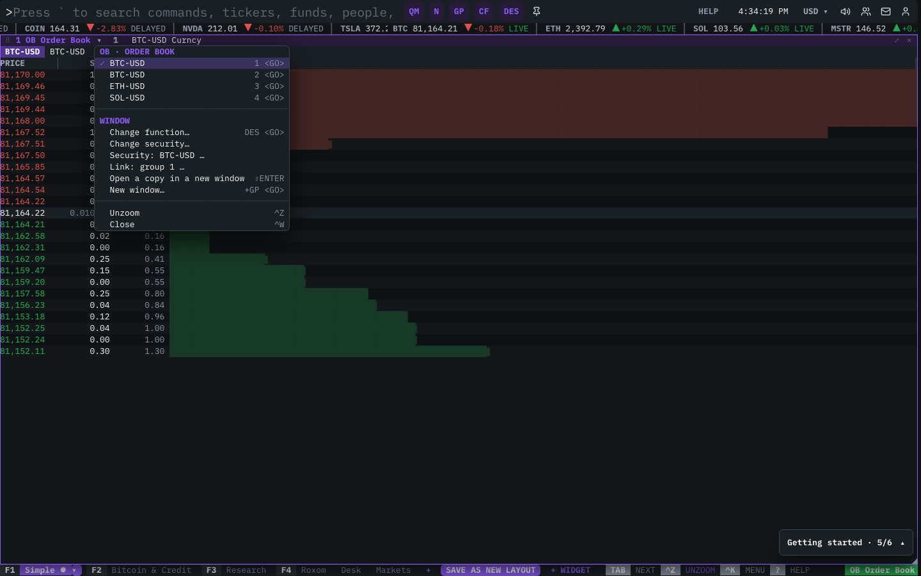Viewport: 921px width, 576px height.
Task: Choose Security: BTC-USD … menu item
Action: click(192, 156)
